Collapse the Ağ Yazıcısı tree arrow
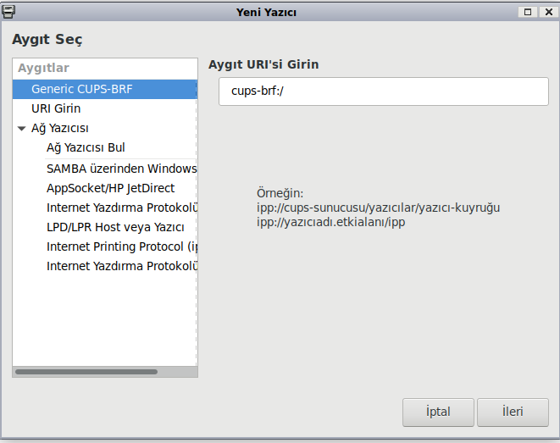This screenshot has width=560, height=443. pyautogui.click(x=22, y=129)
